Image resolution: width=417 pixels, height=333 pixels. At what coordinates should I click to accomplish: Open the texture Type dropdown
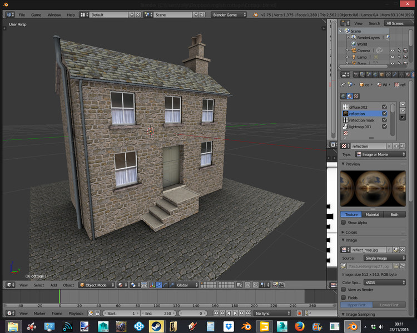[x=381, y=154]
